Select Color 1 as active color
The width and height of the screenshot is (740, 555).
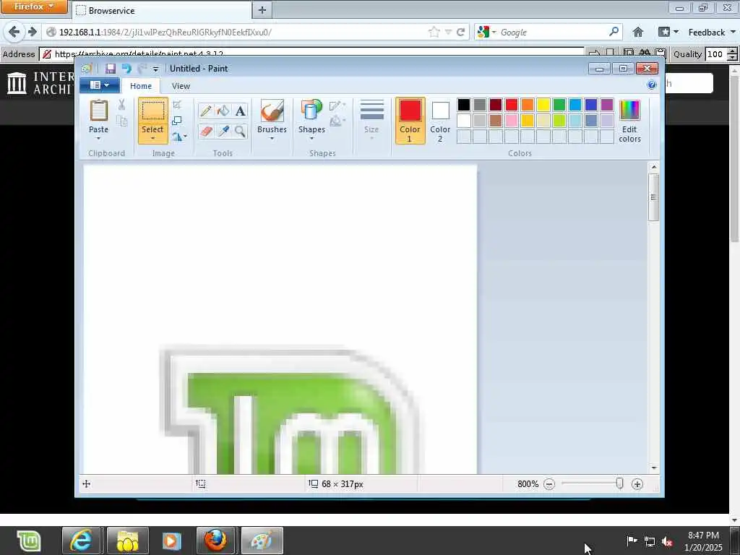pyautogui.click(x=410, y=121)
